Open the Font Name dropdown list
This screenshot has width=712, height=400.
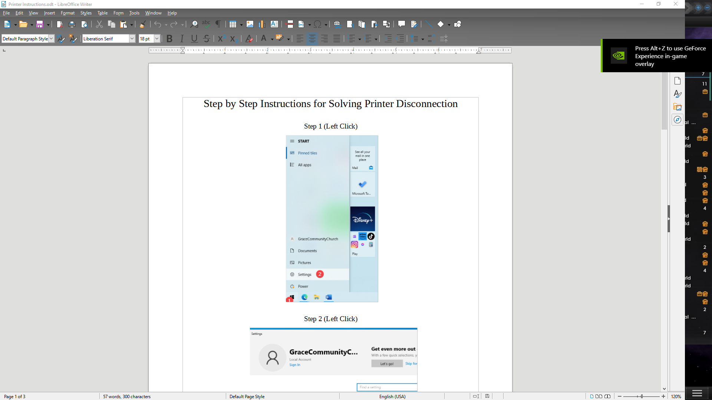[x=132, y=39]
